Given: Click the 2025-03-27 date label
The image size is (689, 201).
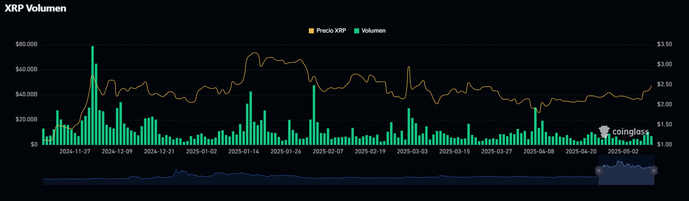Looking at the screenshot, I should [497, 151].
